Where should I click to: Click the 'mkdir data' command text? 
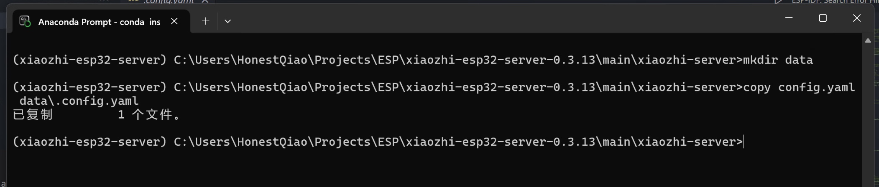[x=778, y=60]
